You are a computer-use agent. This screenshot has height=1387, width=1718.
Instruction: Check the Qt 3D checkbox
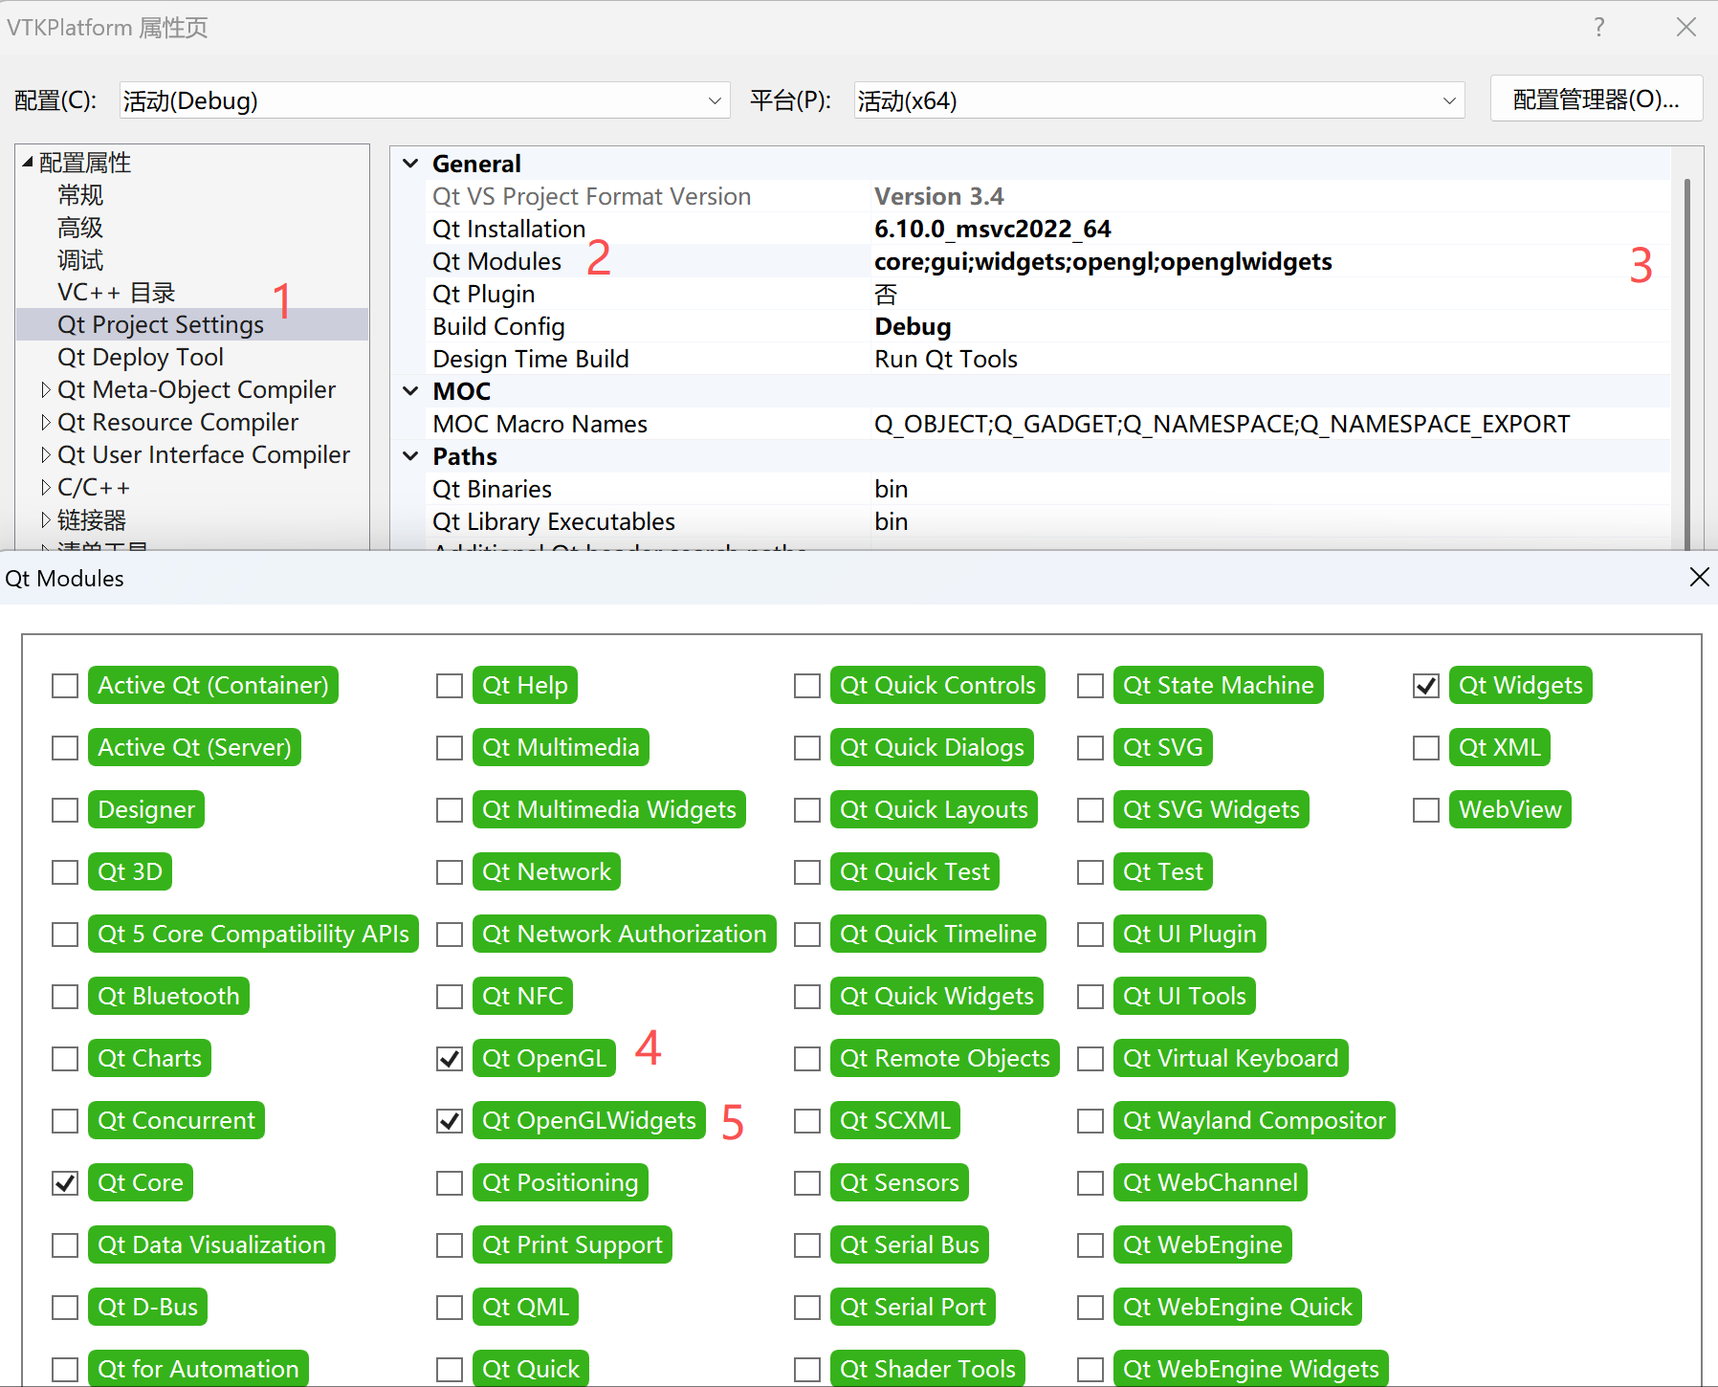point(65,872)
